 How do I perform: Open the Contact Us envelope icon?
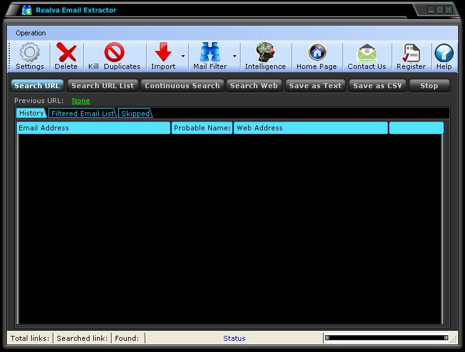coord(367,56)
